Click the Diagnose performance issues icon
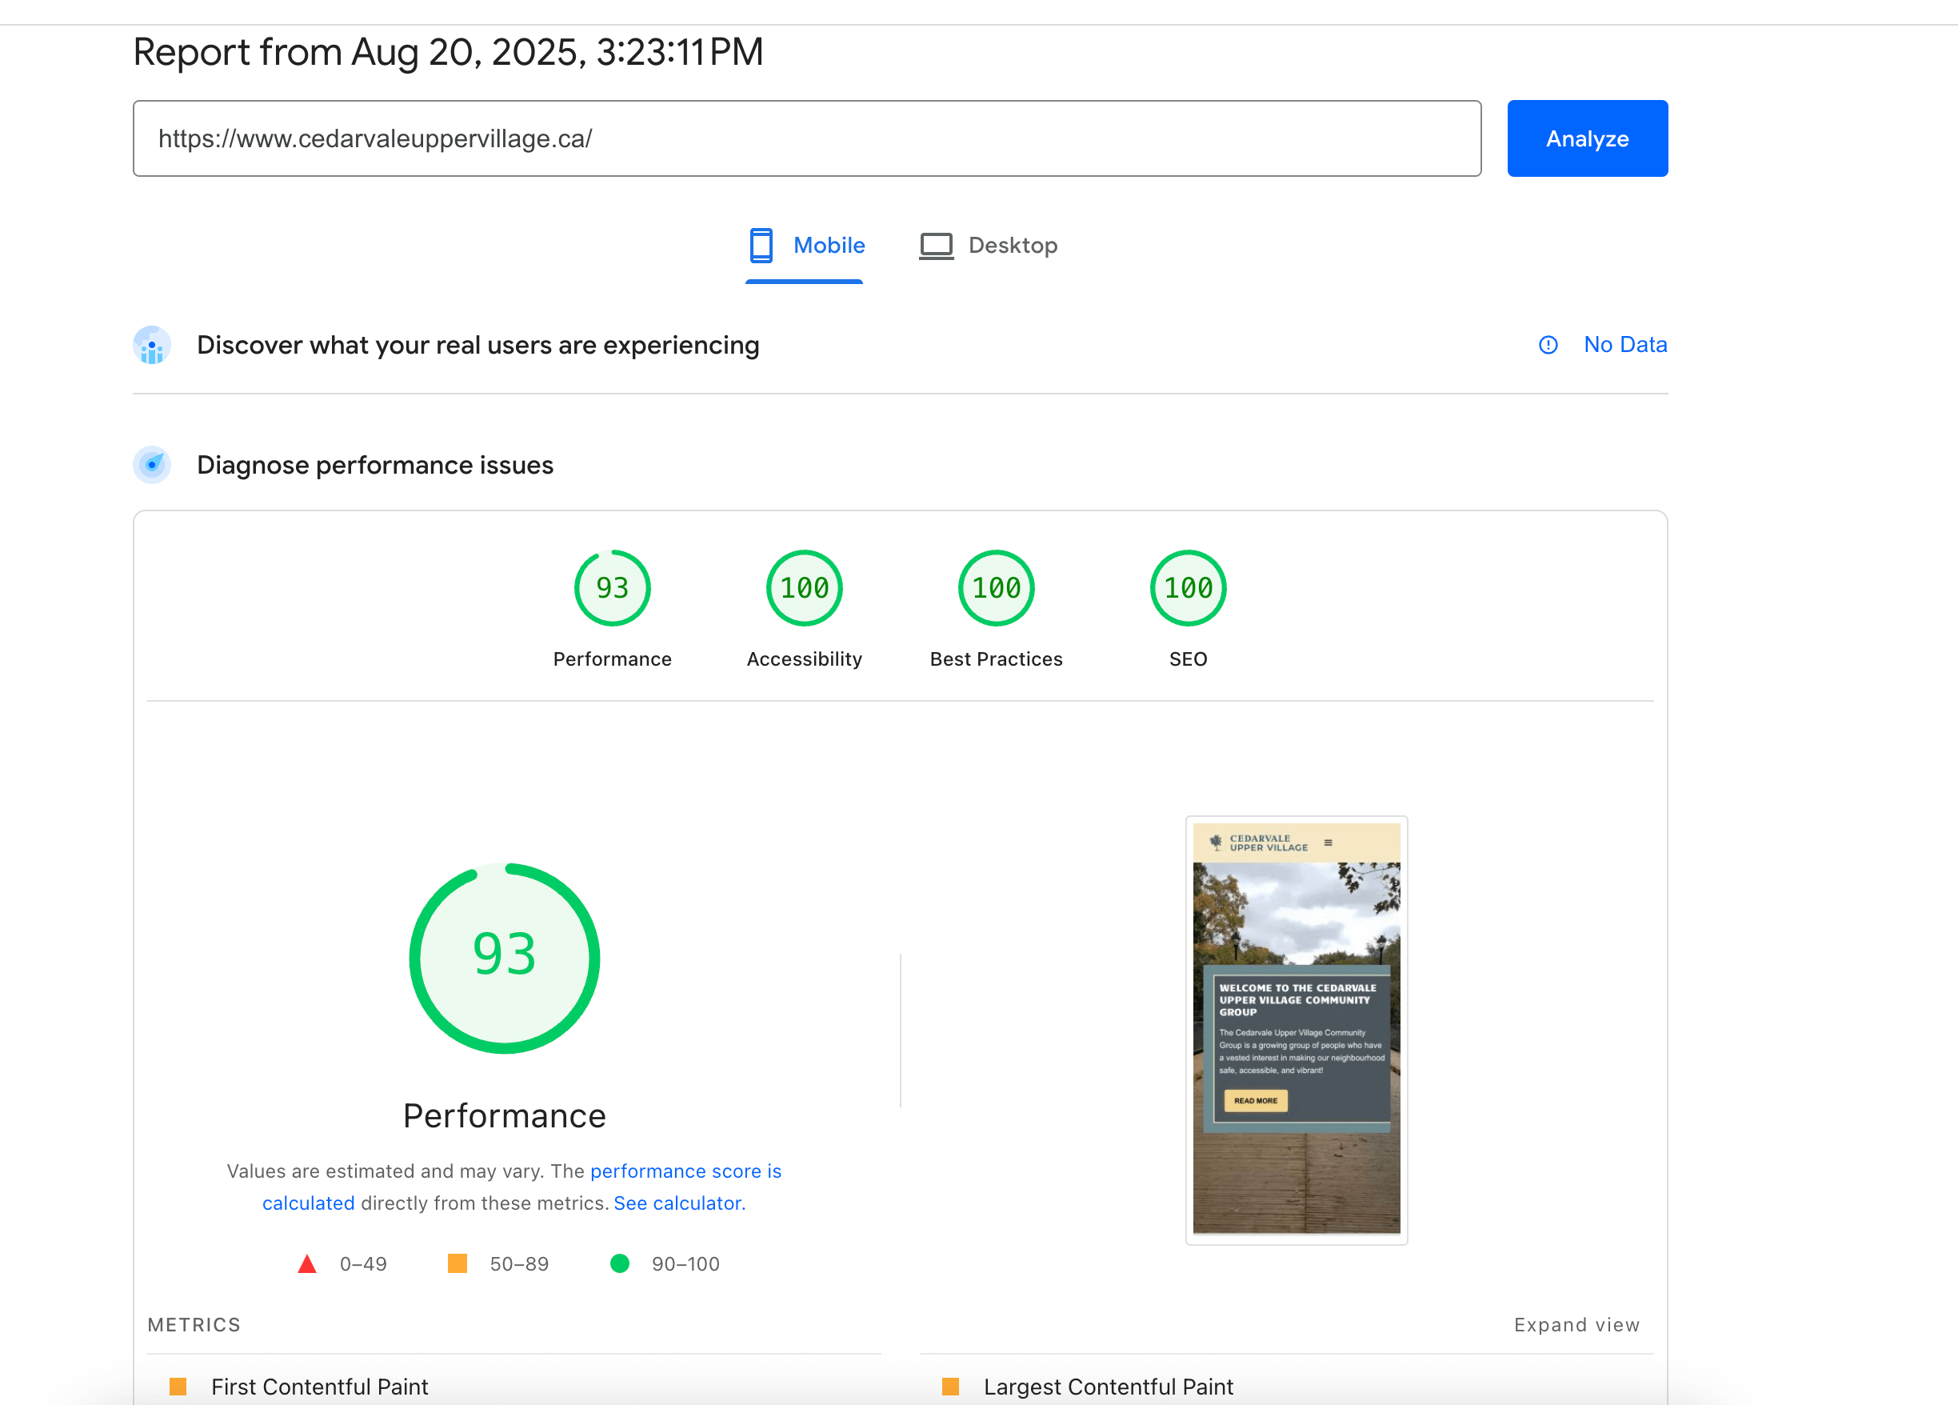The height and width of the screenshot is (1405, 1958). tap(152, 465)
